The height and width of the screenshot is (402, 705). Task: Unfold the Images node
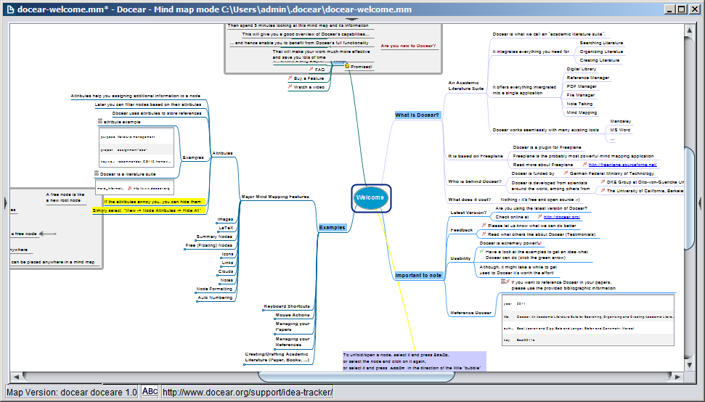(x=216, y=223)
